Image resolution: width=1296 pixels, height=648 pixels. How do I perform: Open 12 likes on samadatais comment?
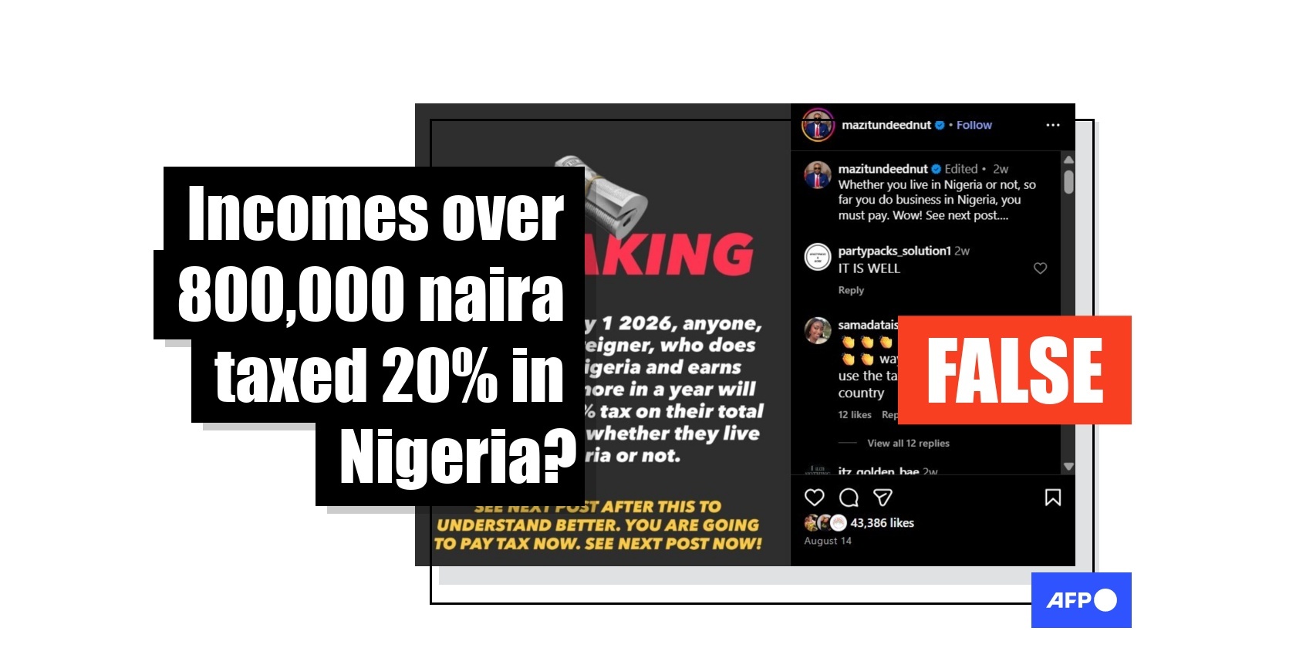pos(855,415)
